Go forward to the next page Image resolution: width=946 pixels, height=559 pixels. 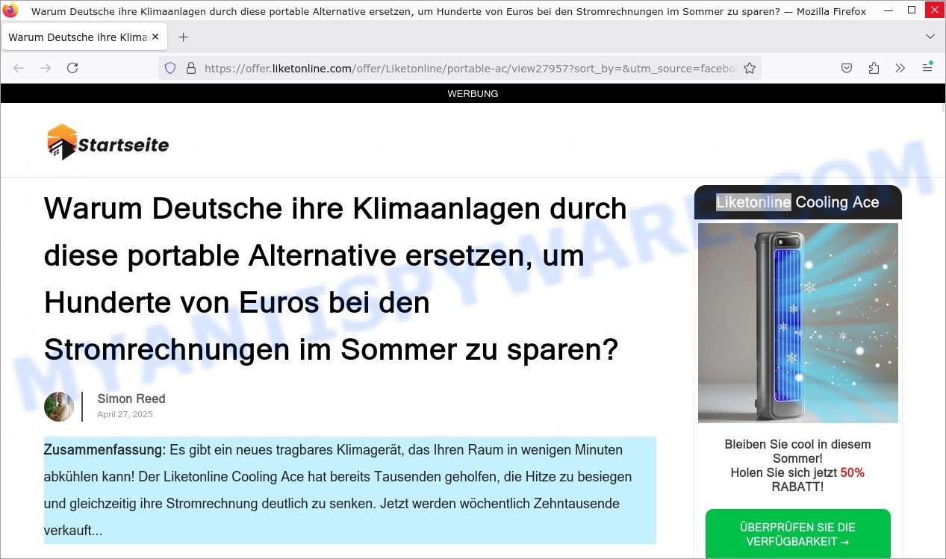[x=46, y=68]
